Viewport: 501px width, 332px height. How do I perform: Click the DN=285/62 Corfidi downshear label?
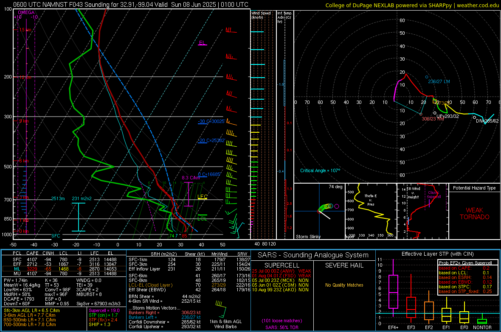click(487, 121)
